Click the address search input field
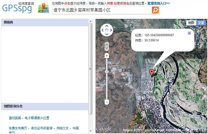 click(102, 10)
